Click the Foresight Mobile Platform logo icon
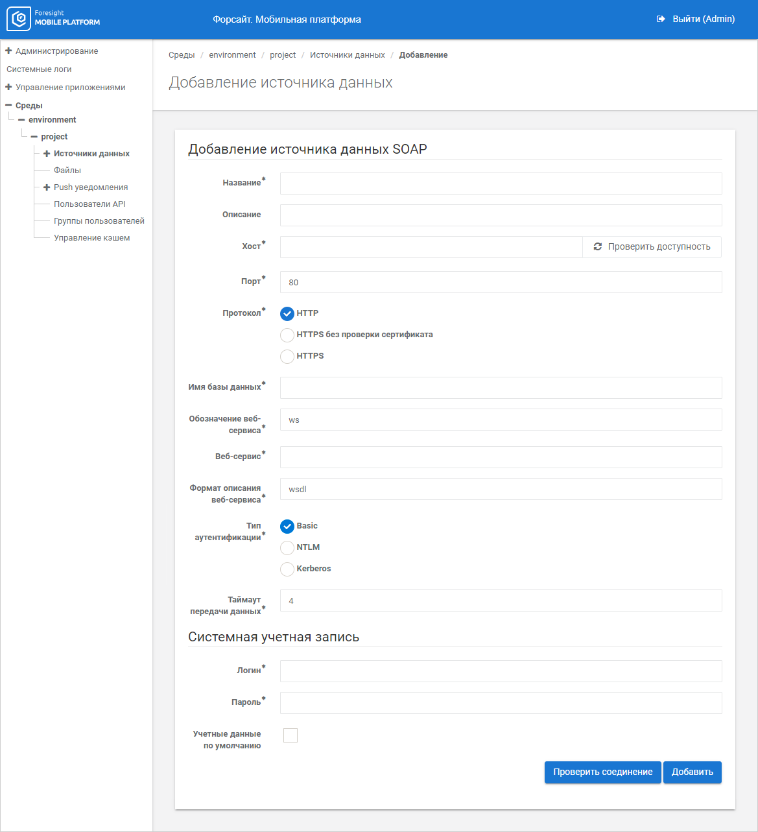The height and width of the screenshot is (832, 758). [x=19, y=19]
